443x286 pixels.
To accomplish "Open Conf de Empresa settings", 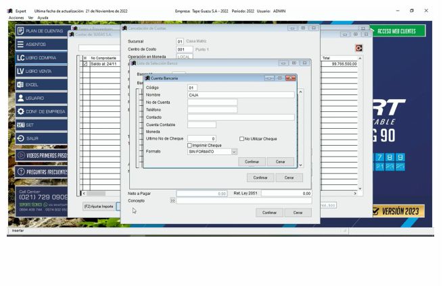I will pyautogui.click(x=41, y=111).
